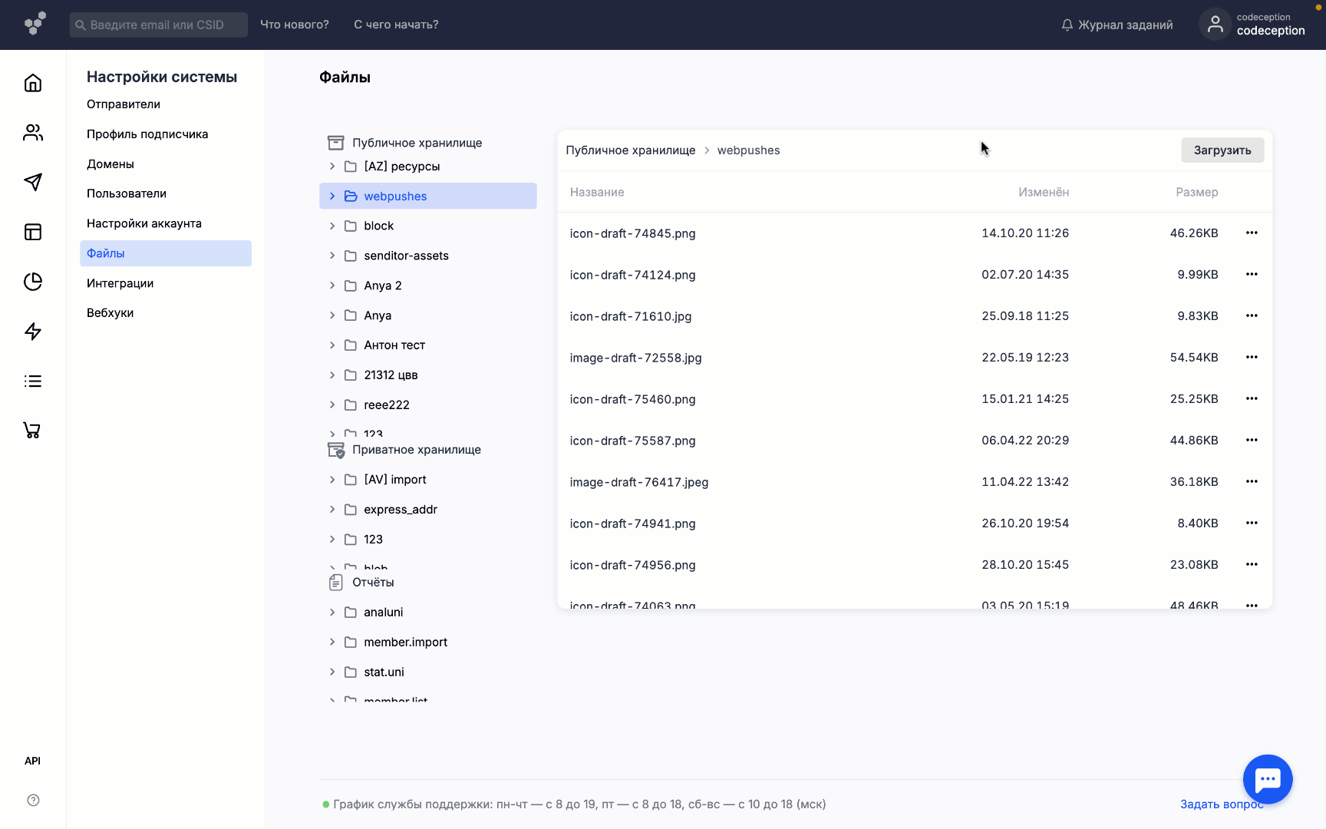Expand the senditor-assets folder
1326x829 pixels.
click(x=332, y=256)
